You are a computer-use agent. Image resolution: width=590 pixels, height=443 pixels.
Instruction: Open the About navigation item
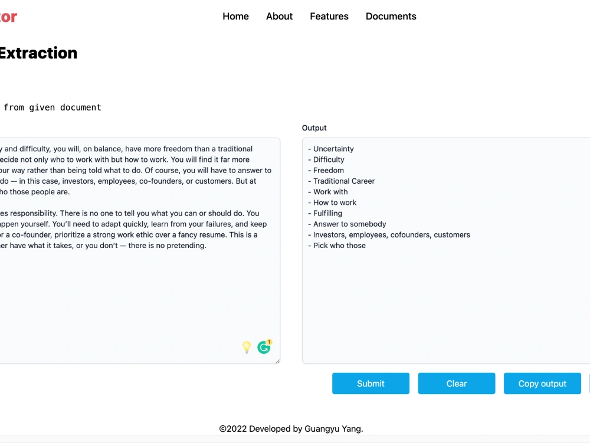pyautogui.click(x=279, y=16)
